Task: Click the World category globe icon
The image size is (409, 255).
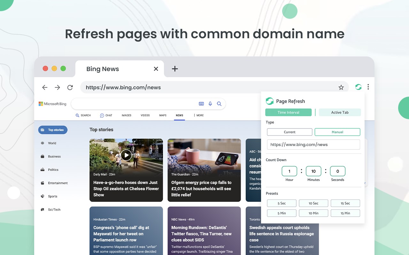Action: (42, 143)
